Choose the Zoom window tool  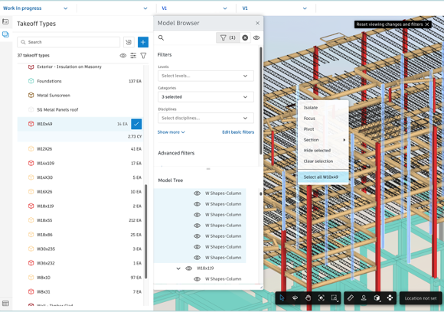[x=335, y=298]
